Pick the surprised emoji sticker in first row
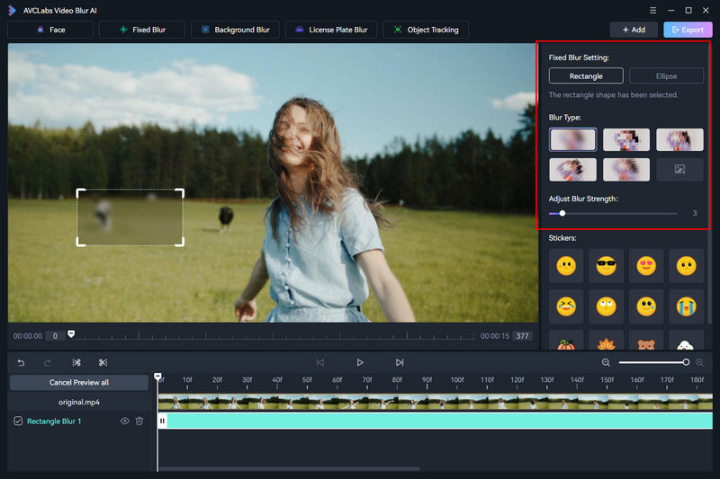Image resolution: width=720 pixels, height=479 pixels. [686, 266]
